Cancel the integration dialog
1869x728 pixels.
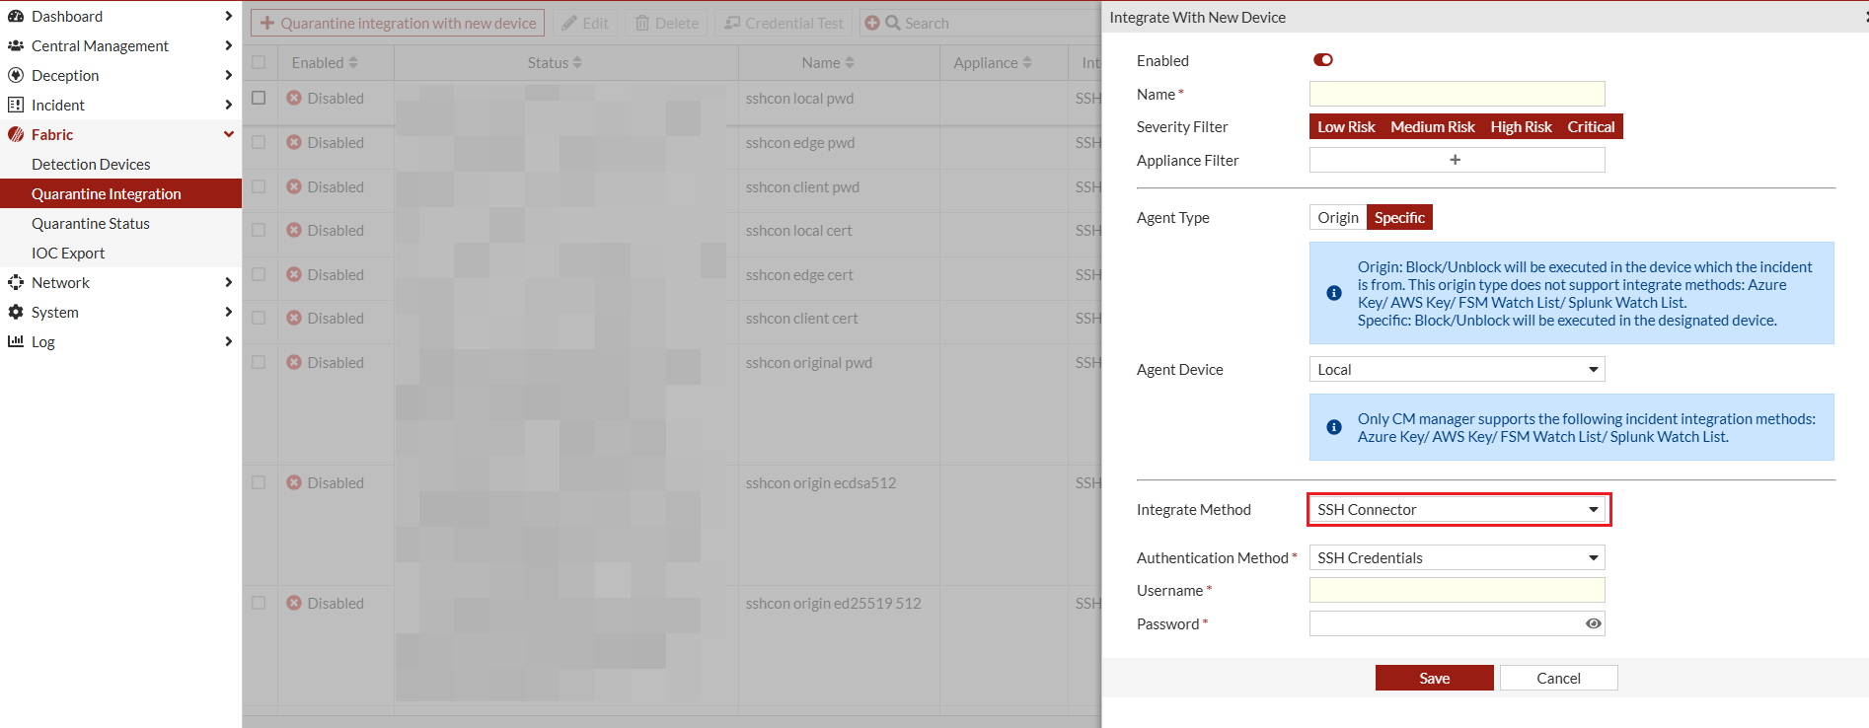[x=1558, y=679]
